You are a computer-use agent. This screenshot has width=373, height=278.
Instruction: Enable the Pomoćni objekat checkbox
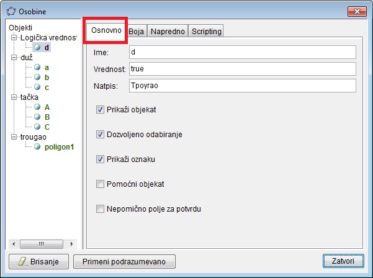[100, 184]
